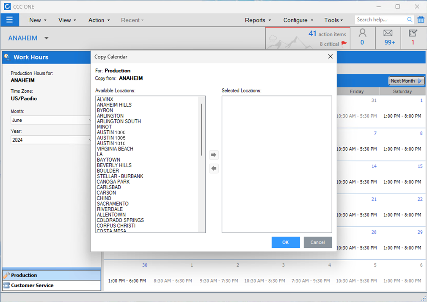Click the critical red flag icon
The image size is (427, 302).
[x=344, y=44]
